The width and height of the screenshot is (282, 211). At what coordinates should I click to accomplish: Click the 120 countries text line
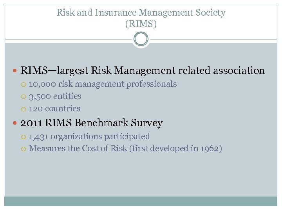55,109
